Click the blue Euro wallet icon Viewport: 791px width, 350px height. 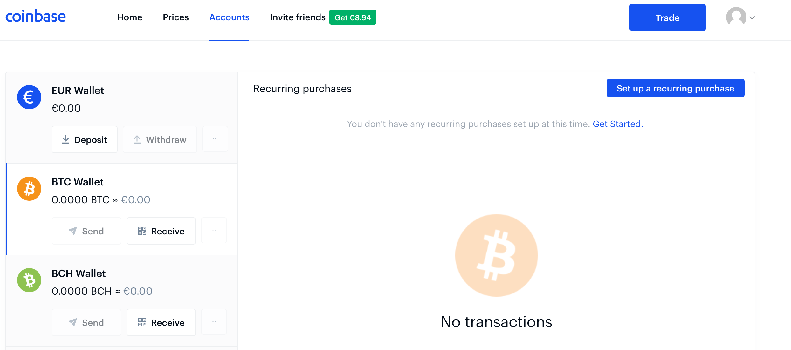click(29, 97)
